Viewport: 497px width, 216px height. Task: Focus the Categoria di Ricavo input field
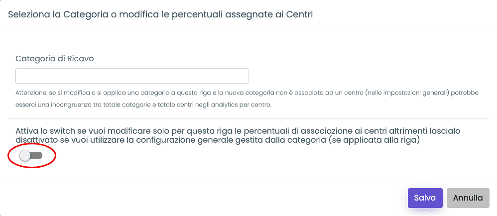tap(132, 76)
